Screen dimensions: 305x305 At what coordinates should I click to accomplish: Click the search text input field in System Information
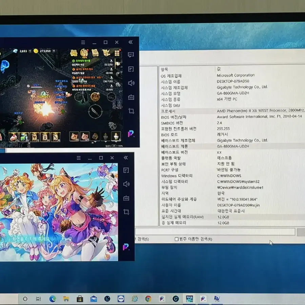215,232
